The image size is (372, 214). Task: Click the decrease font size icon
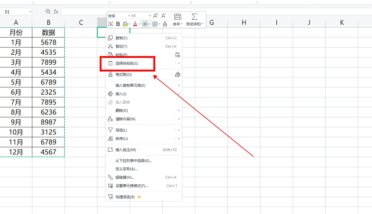pos(164,16)
